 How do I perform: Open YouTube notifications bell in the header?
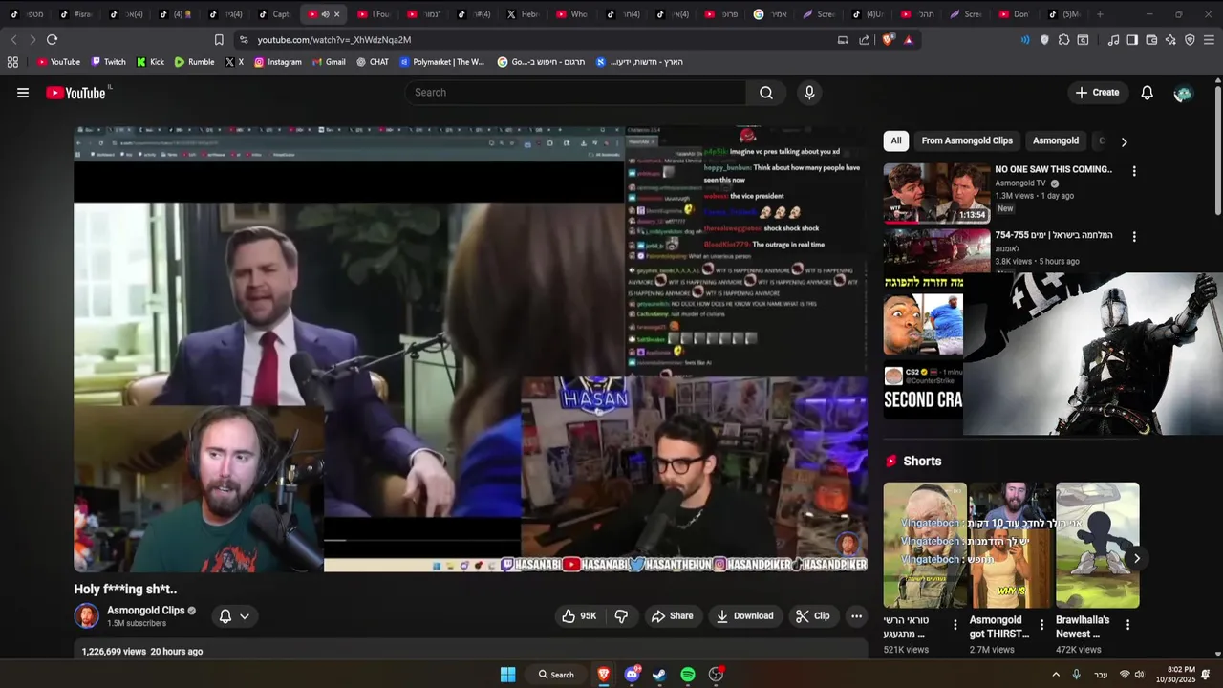point(1147,93)
